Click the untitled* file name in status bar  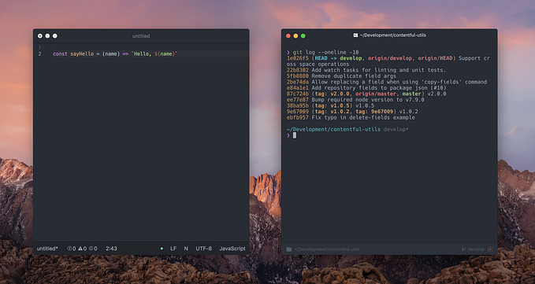(47, 249)
